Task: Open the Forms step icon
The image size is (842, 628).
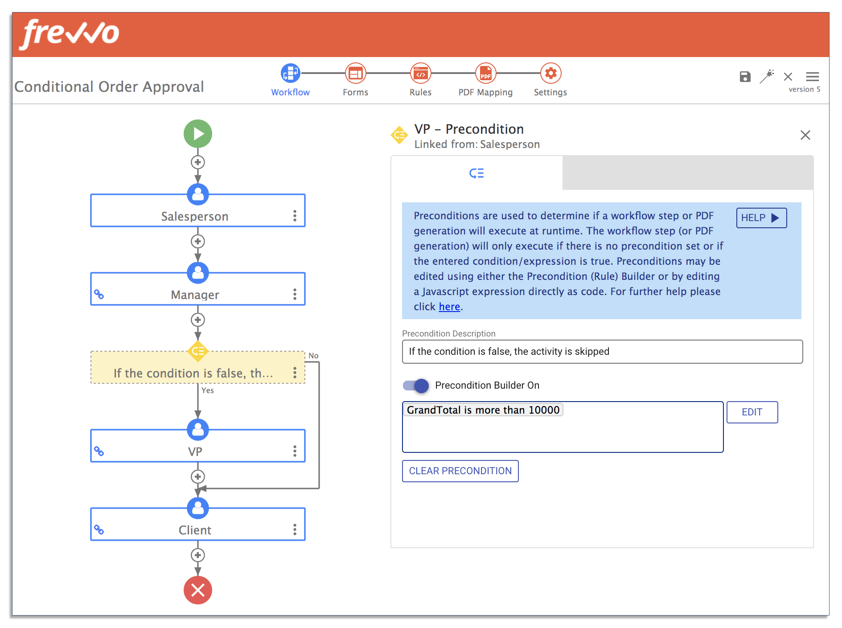Action: 355,73
